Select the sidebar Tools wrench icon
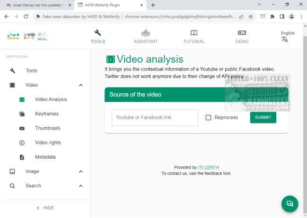The width and height of the screenshot is (307, 218). click(12, 71)
